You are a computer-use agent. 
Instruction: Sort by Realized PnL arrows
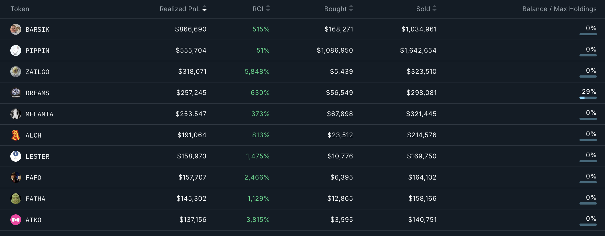(x=204, y=9)
